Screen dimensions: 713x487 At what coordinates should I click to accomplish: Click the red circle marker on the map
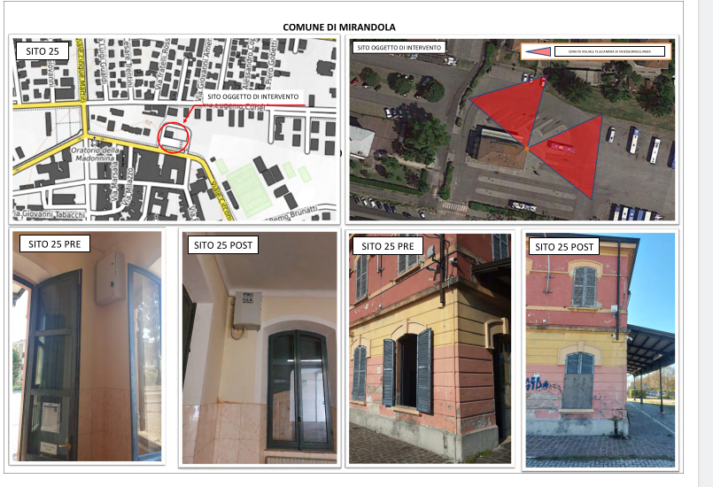point(174,136)
